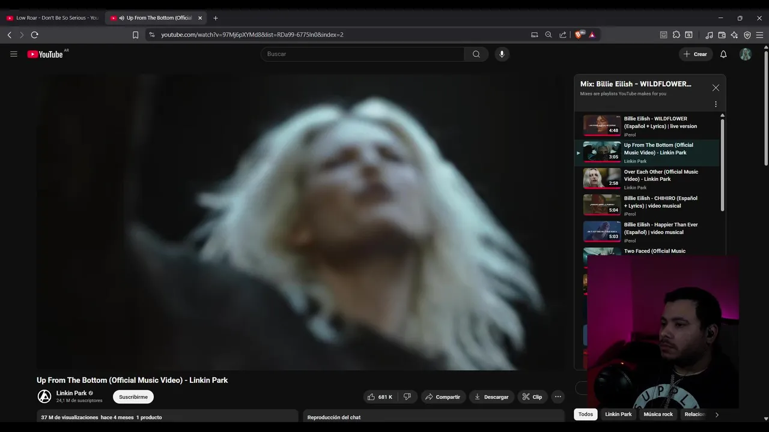Bookmark this page using the bookmark icon
Image resolution: width=769 pixels, height=432 pixels.
[x=136, y=35]
